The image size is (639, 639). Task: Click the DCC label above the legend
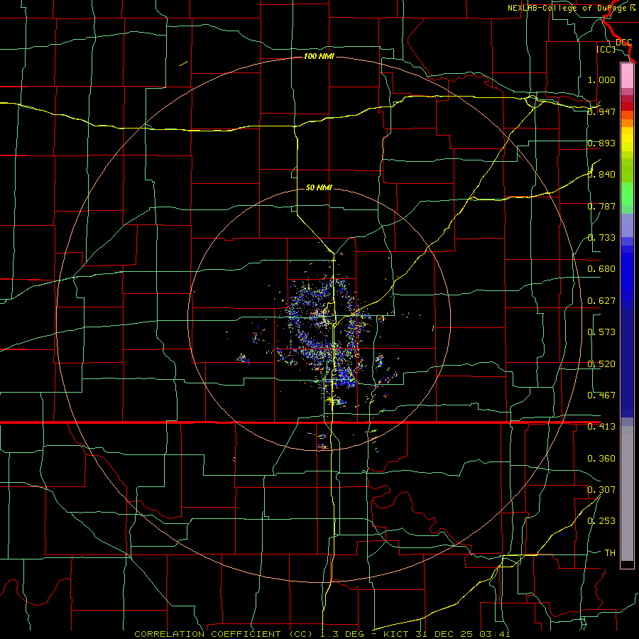623,42
